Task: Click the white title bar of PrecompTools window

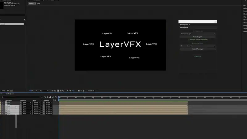Action: (x=198, y=21)
